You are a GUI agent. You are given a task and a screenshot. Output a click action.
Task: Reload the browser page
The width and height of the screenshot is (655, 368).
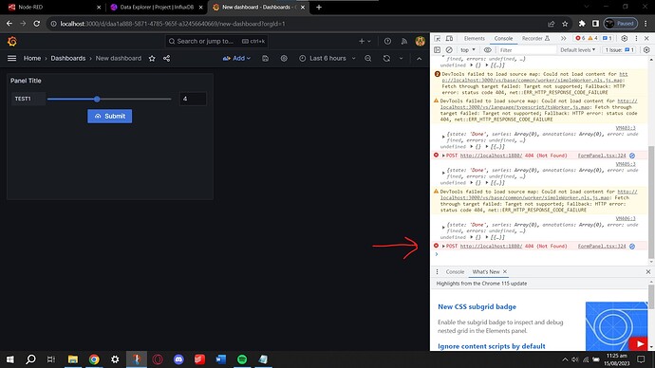(x=37, y=24)
